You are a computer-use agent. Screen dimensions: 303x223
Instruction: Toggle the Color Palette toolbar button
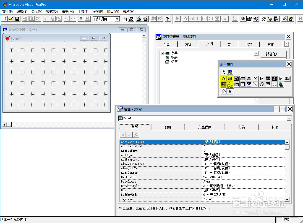click(x=270, y=19)
